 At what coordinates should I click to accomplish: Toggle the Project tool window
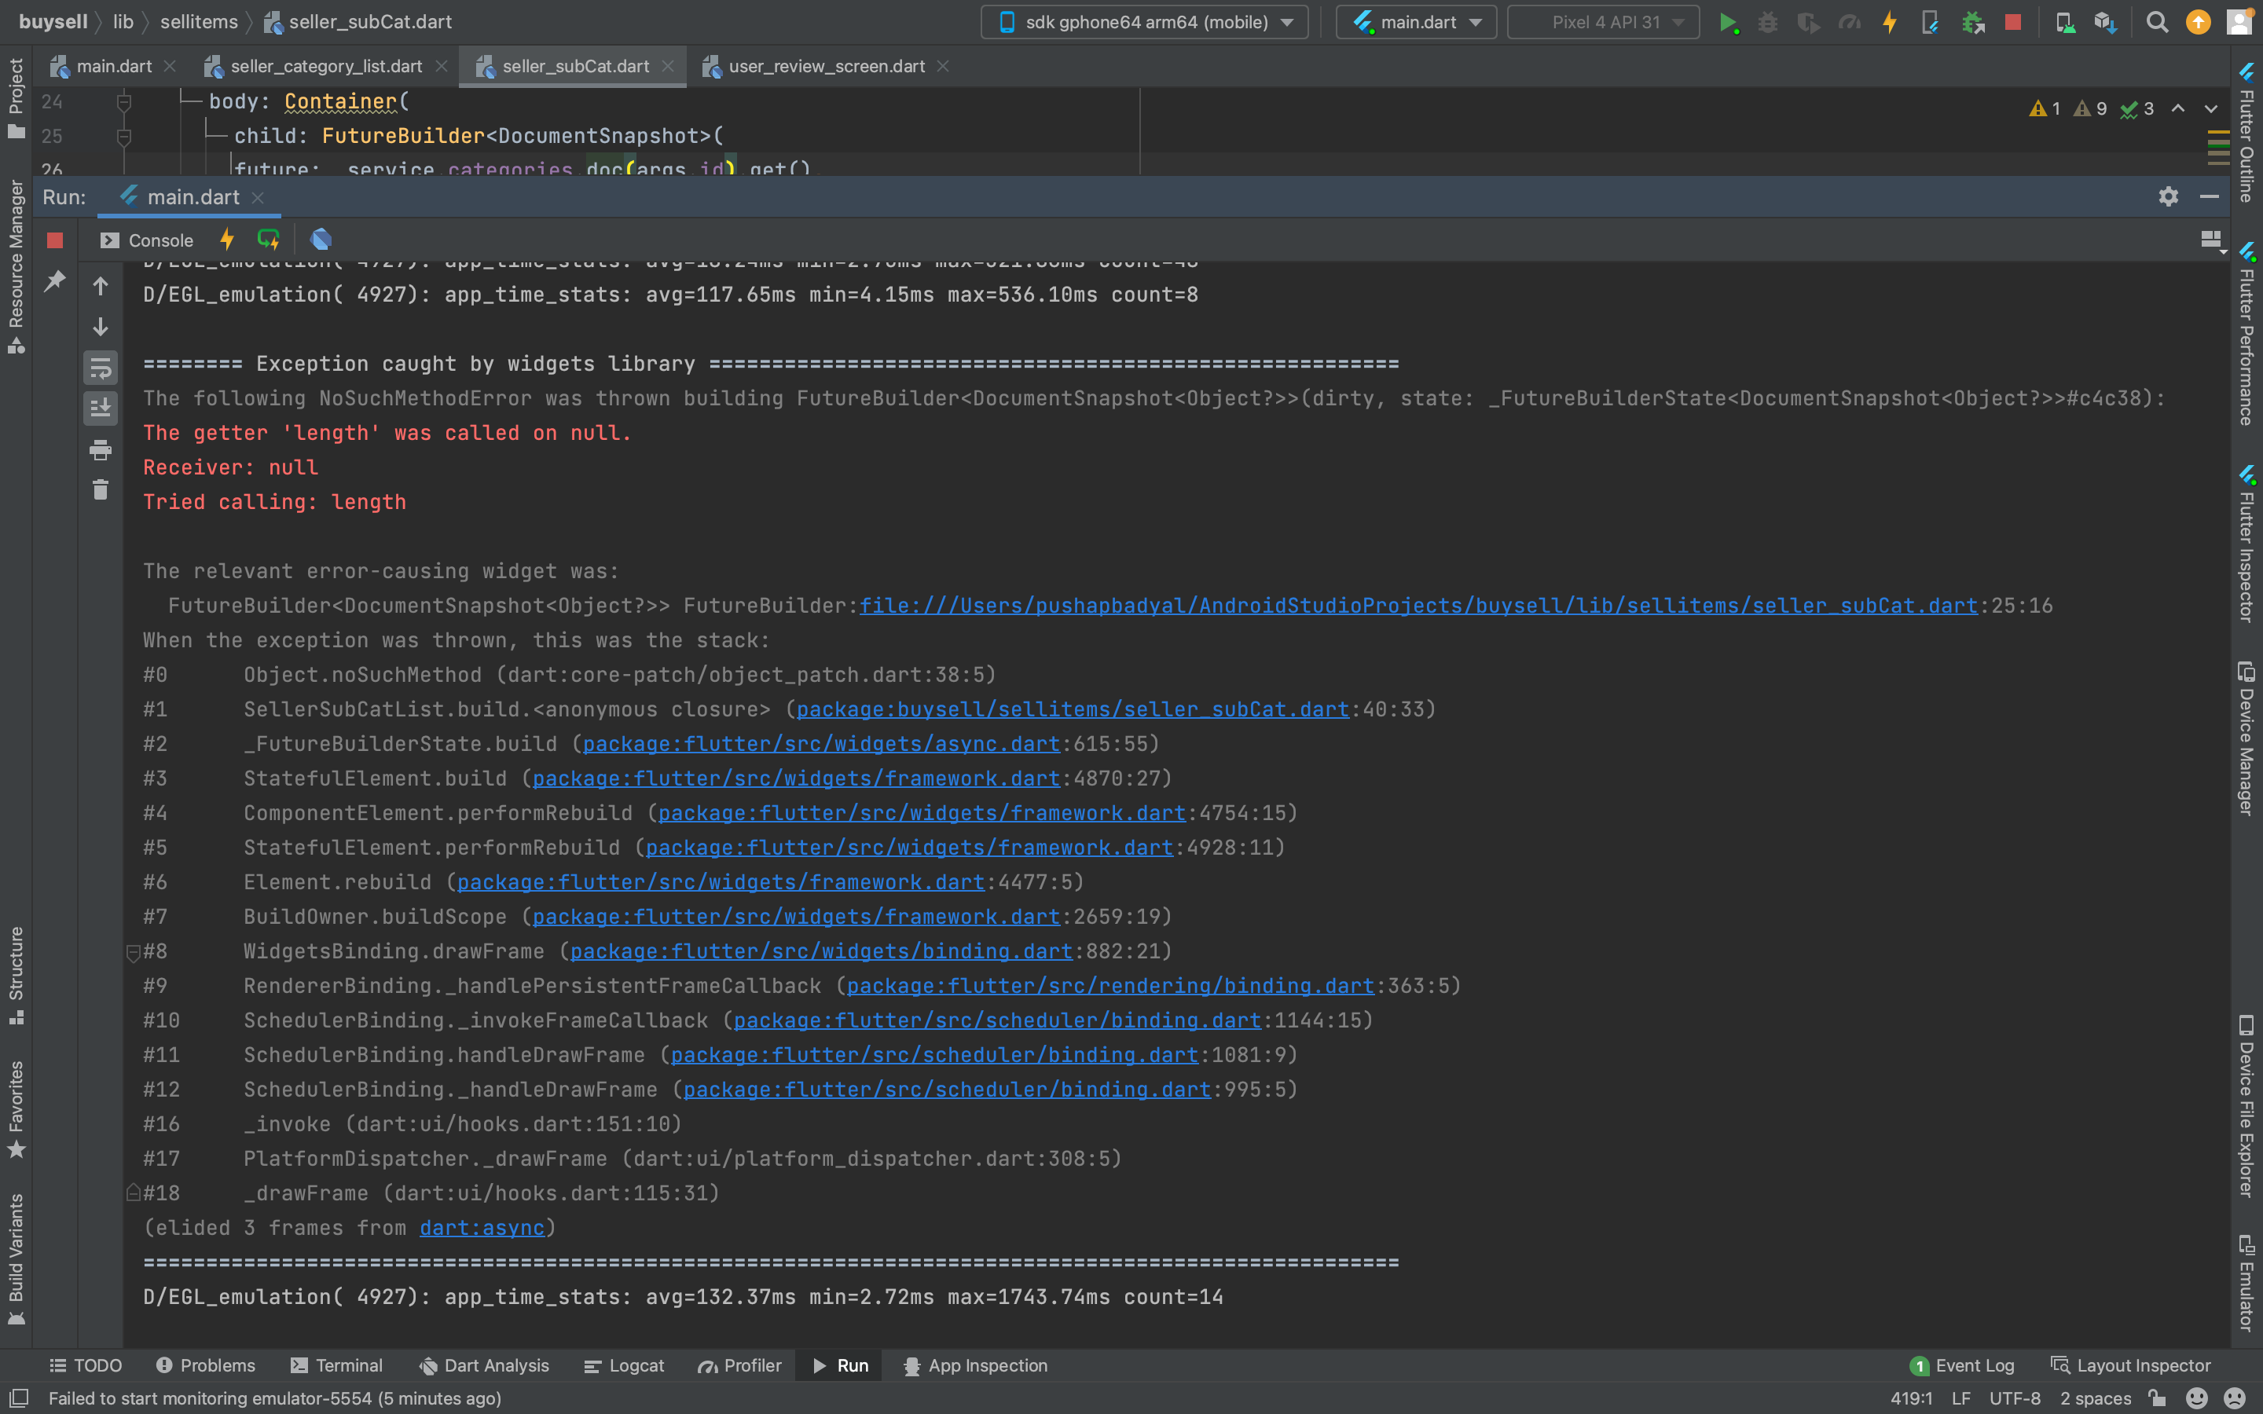16,97
